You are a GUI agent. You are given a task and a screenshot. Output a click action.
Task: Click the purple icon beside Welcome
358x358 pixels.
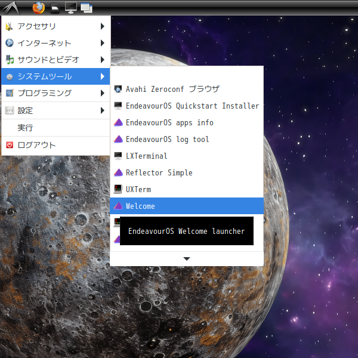click(118, 206)
